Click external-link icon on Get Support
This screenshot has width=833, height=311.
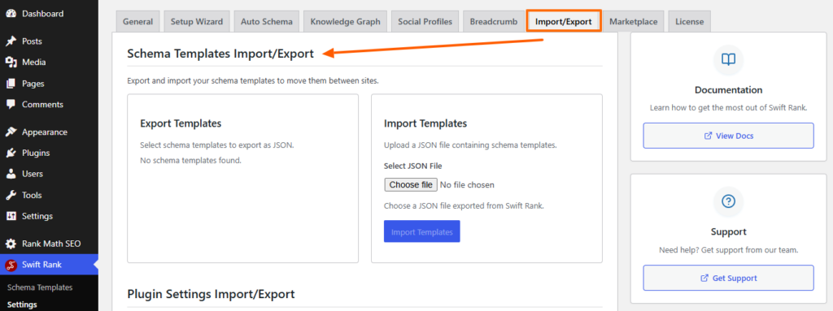[x=704, y=278]
